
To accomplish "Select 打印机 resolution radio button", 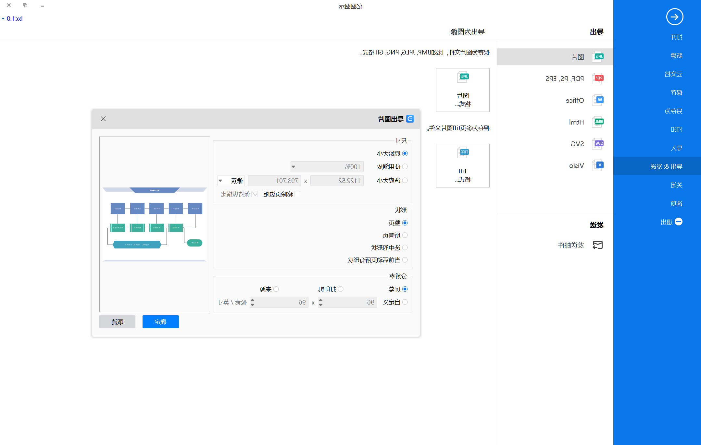I will pos(340,289).
